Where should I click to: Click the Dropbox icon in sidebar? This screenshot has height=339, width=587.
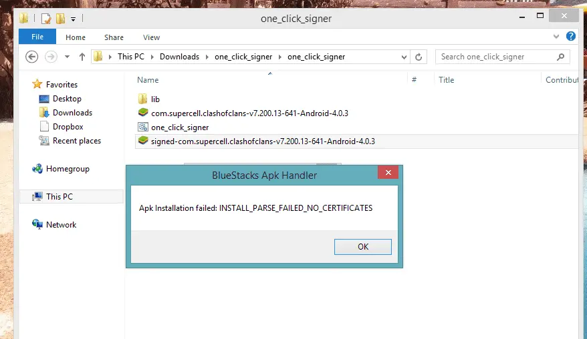(x=44, y=127)
